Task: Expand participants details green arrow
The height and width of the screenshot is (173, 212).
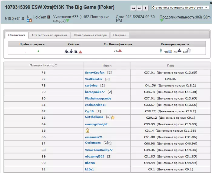Action: (68, 21)
